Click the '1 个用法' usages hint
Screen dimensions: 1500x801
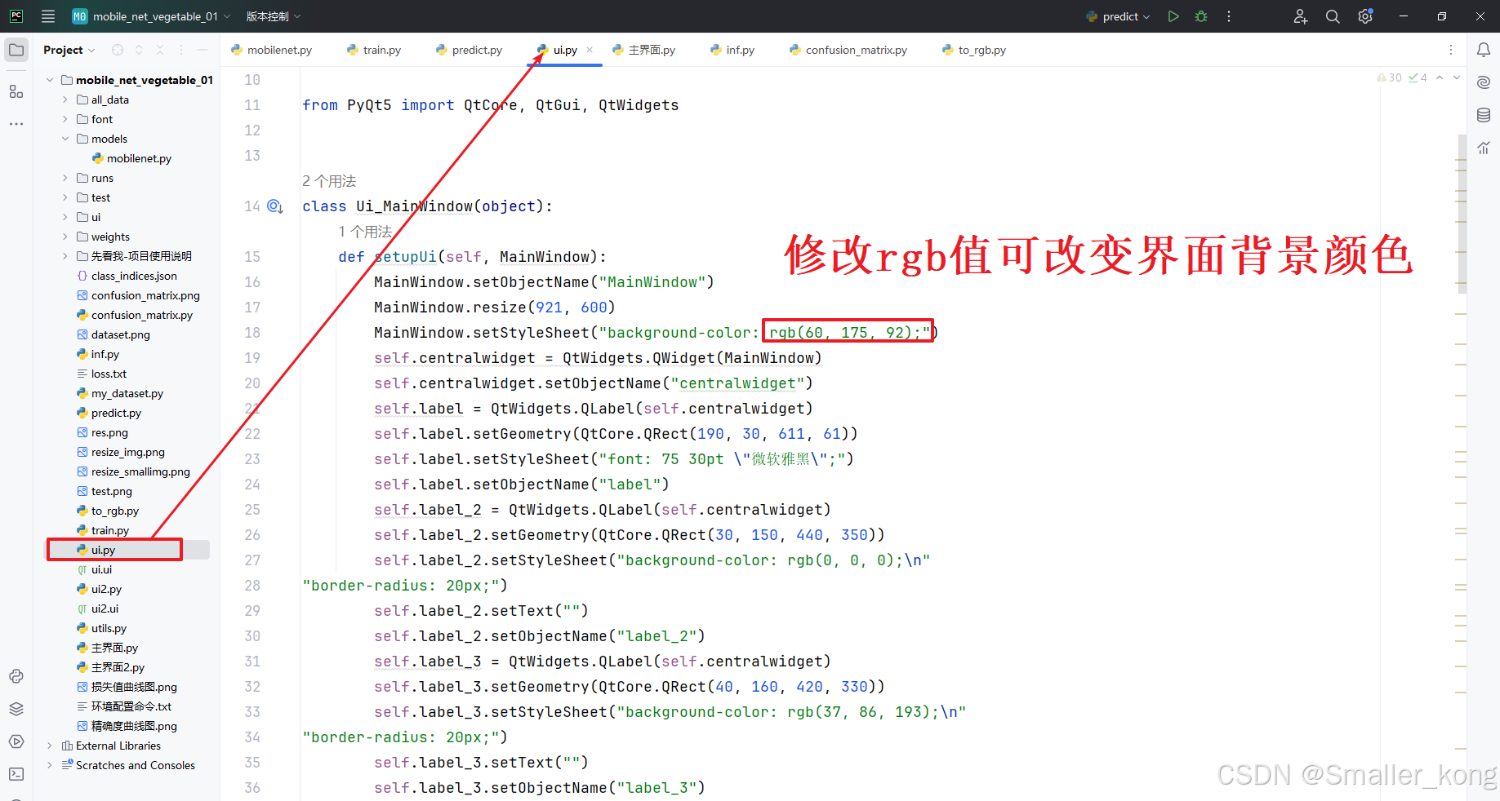click(365, 232)
